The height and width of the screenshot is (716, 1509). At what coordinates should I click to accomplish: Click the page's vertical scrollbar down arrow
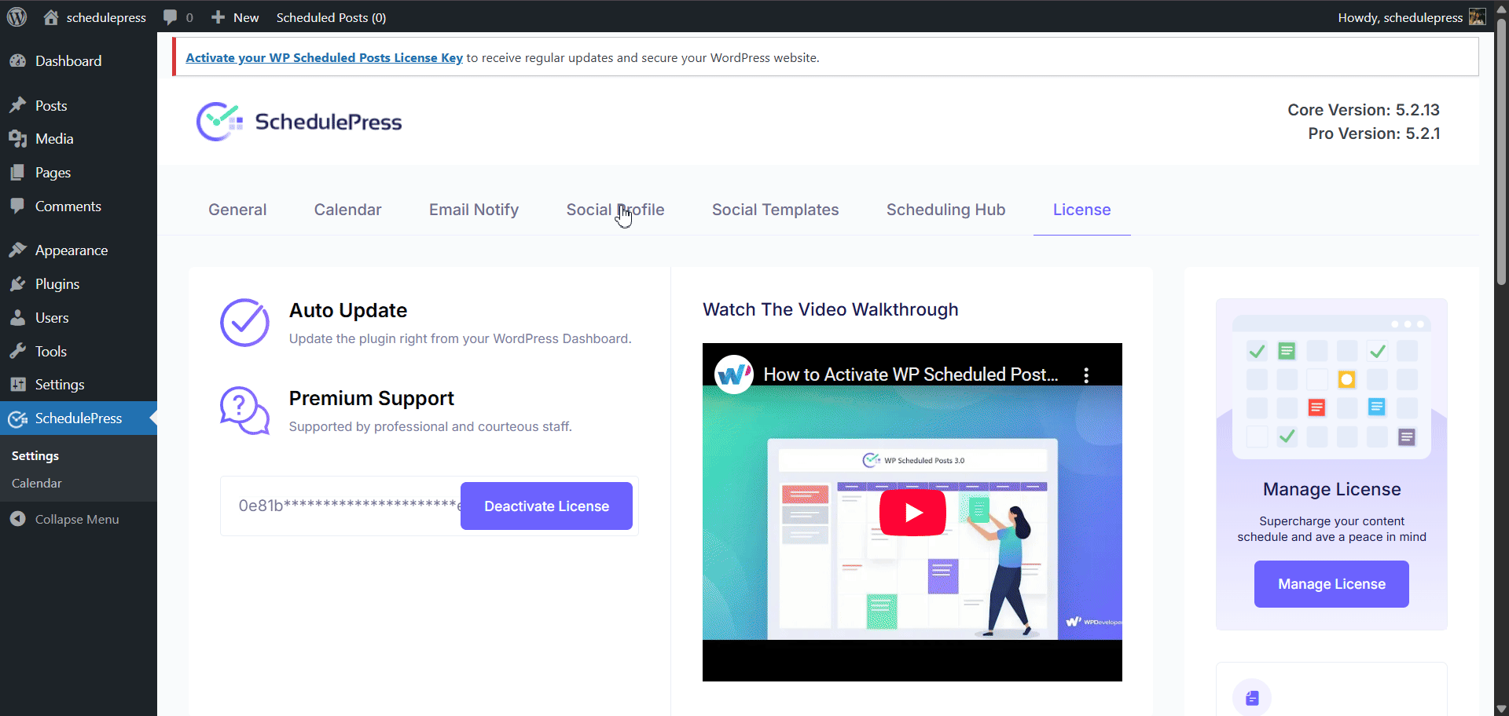point(1501,708)
